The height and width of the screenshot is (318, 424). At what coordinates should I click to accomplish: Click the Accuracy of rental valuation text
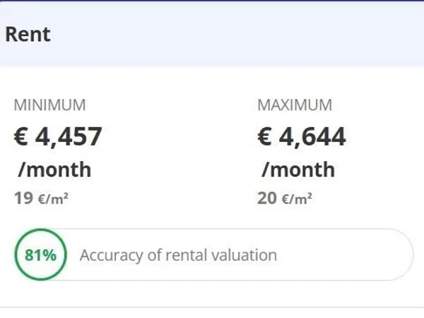point(179,255)
